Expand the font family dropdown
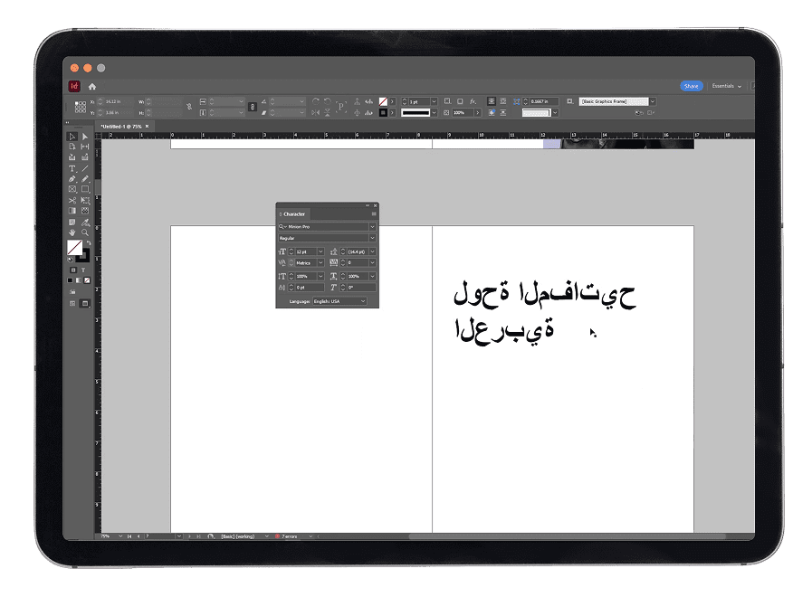The image size is (812, 597). click(x=372, y=227)
